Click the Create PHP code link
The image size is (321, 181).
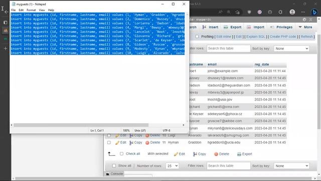[283, 37]
